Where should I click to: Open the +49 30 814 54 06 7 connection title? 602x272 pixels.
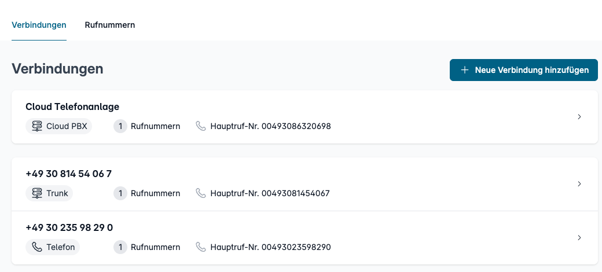[69, 174]
